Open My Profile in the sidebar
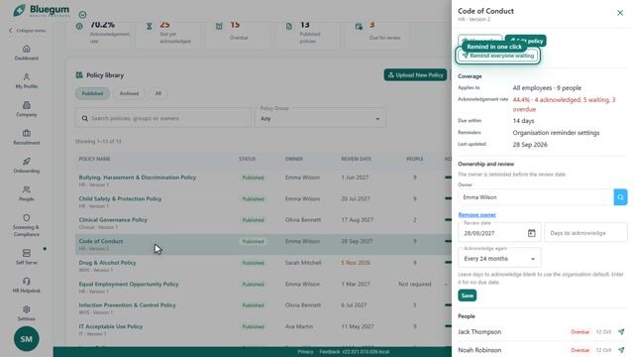This screenshot has height=357, width=634. (27, 81)
